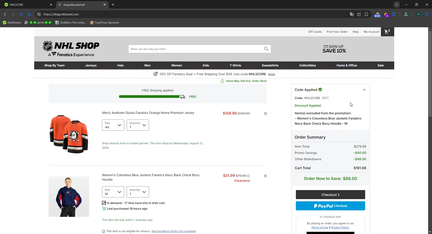Click the search magnifier icon
432x234 pixels.
[266, 49]
